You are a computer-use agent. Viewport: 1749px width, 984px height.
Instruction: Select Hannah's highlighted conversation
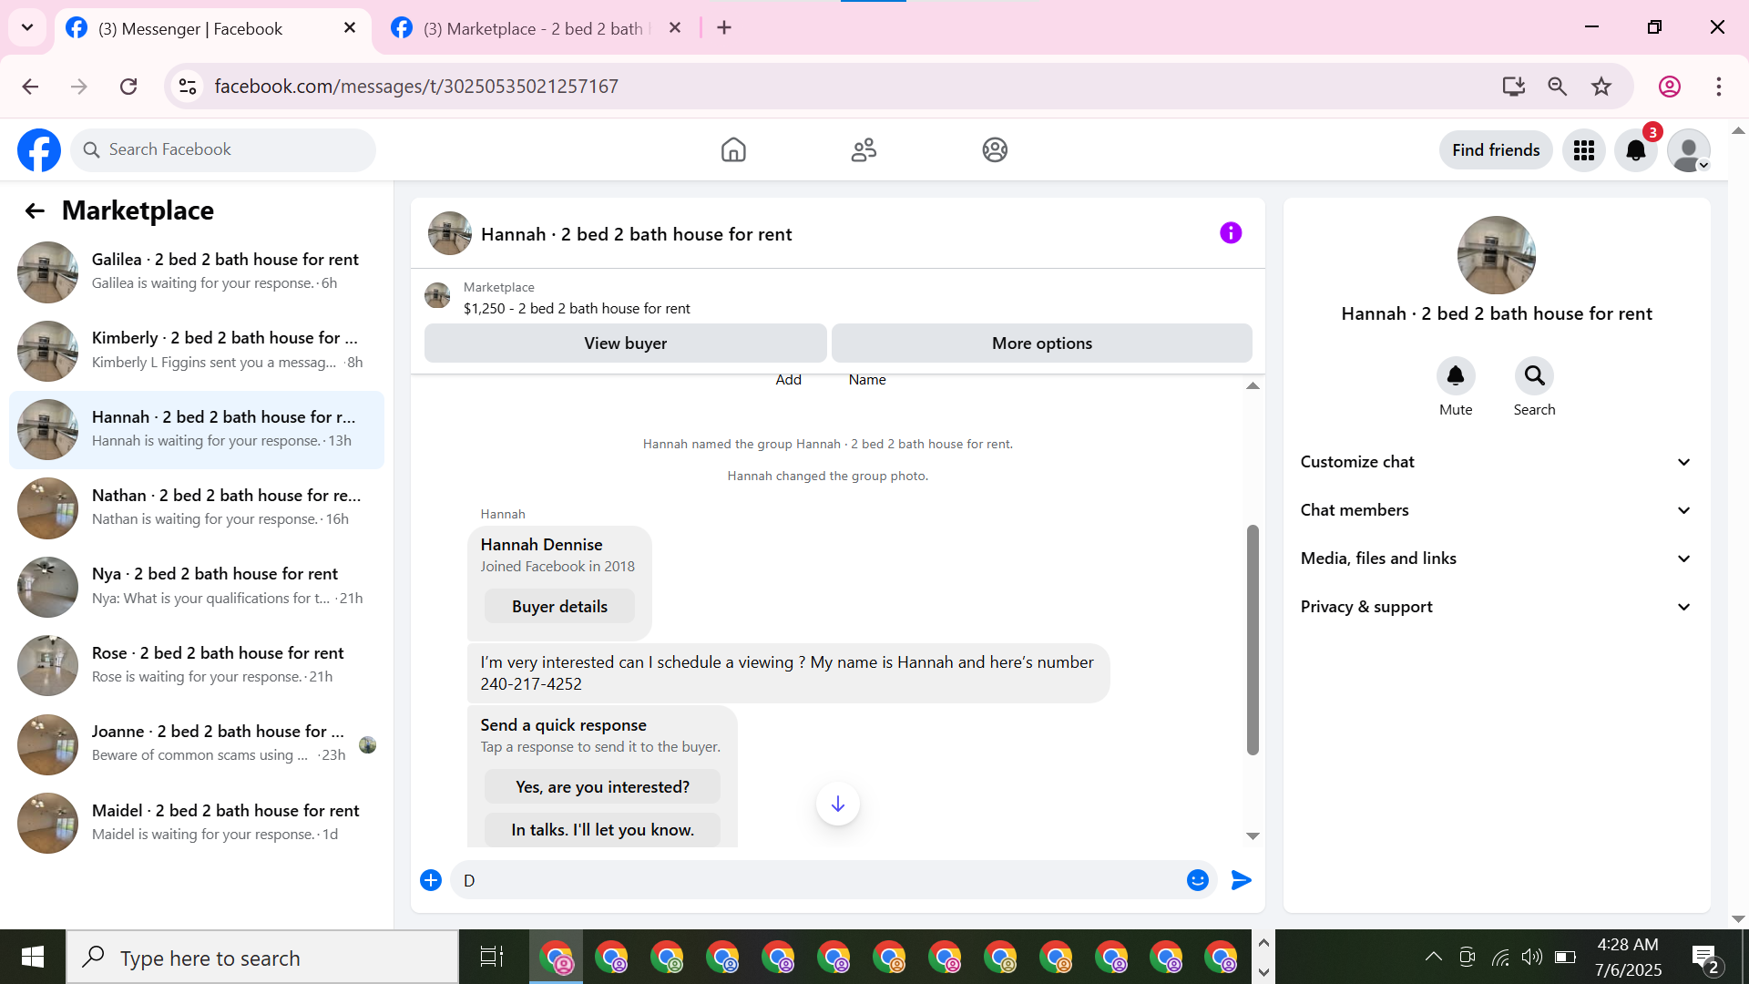tap(197, 429)
